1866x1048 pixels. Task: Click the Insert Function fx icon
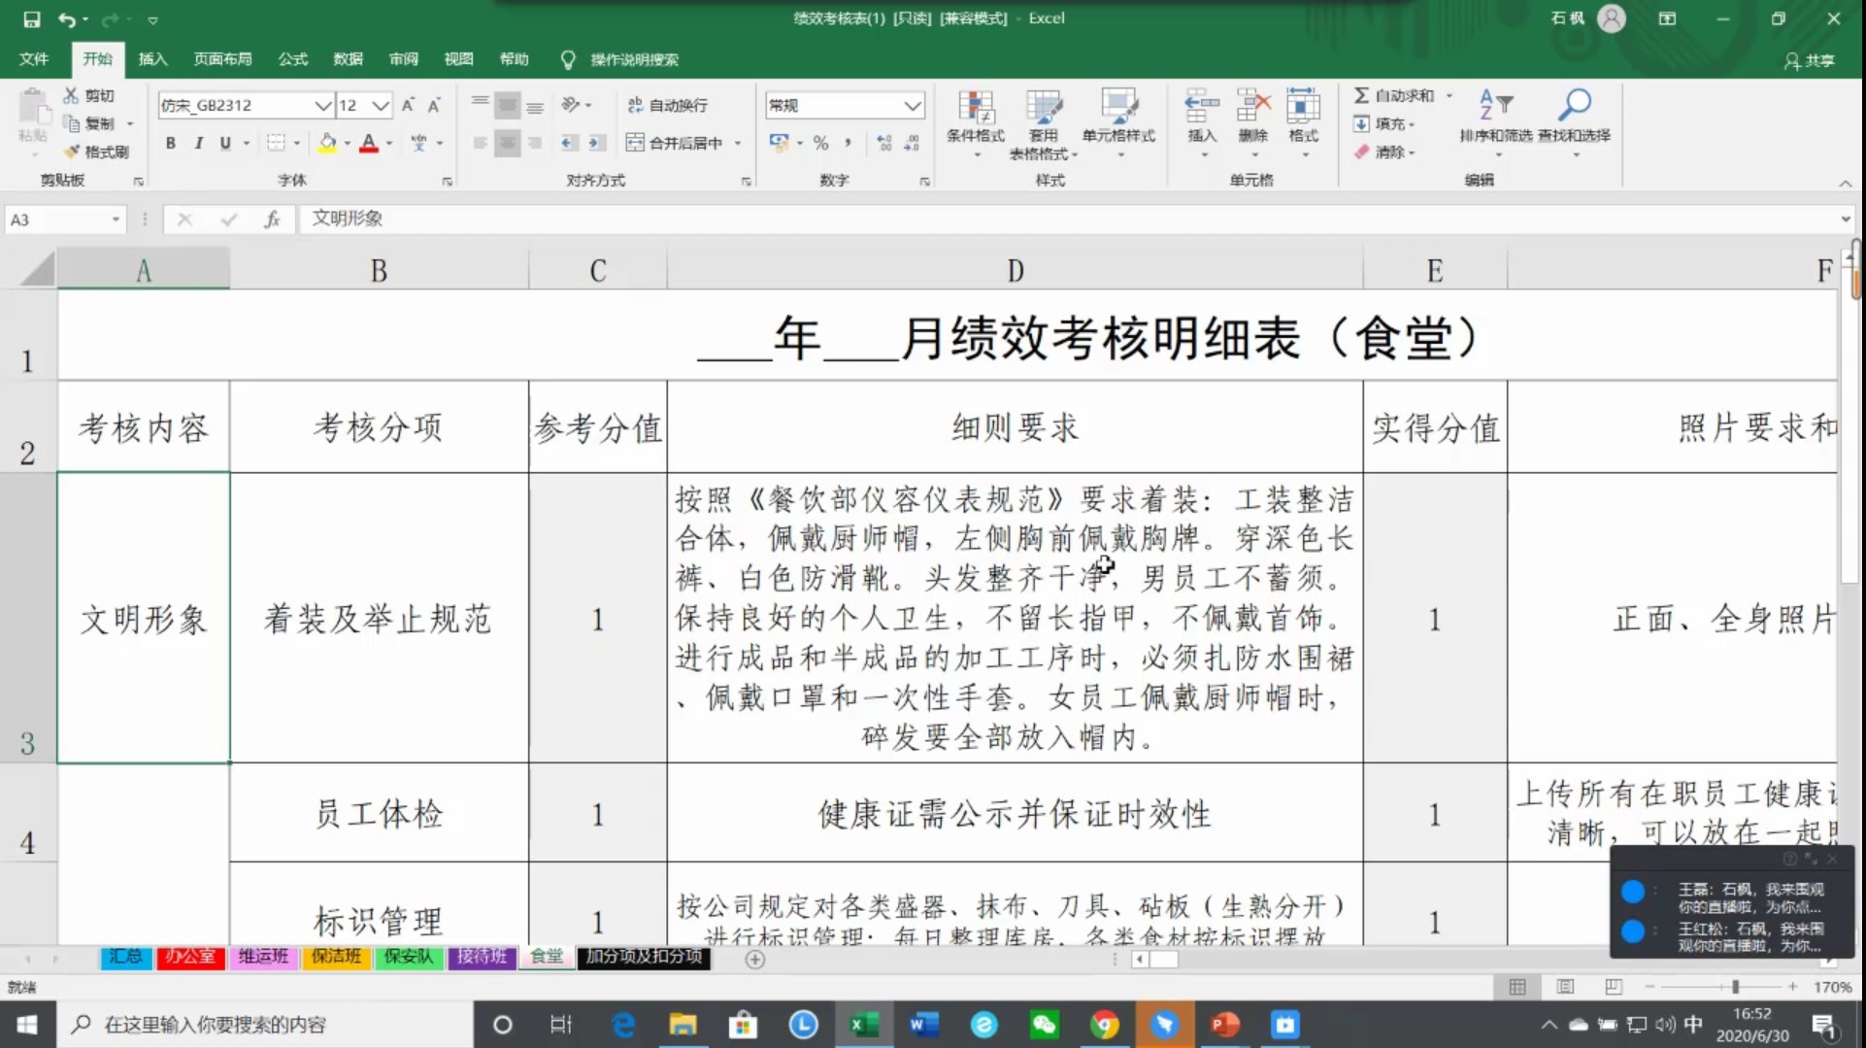click(272, 220)
